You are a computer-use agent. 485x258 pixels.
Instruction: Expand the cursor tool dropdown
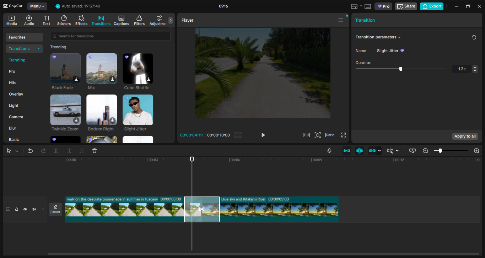click(x=17, y=151)
